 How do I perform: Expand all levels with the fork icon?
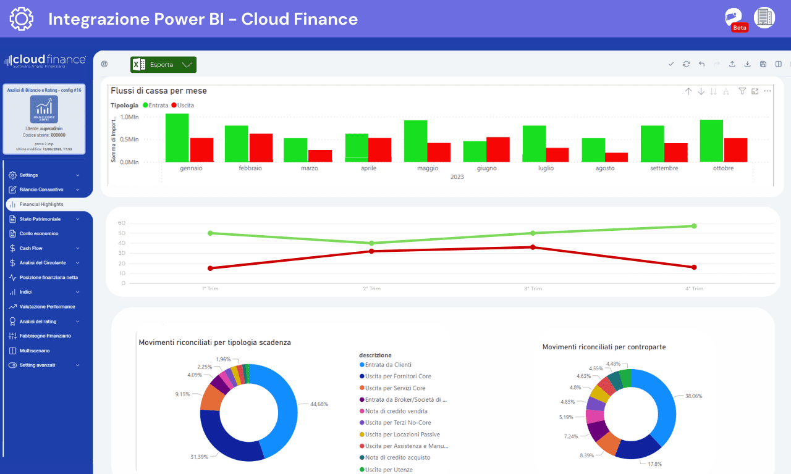click(x=725, y=91)
